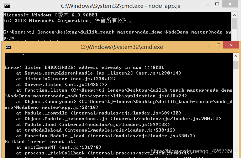Close the front cmd.exe window

coord(231,45)
